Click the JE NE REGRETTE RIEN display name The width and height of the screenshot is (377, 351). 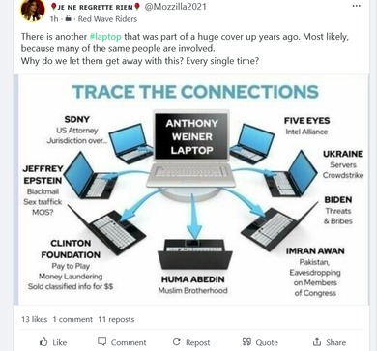(96, 7)
